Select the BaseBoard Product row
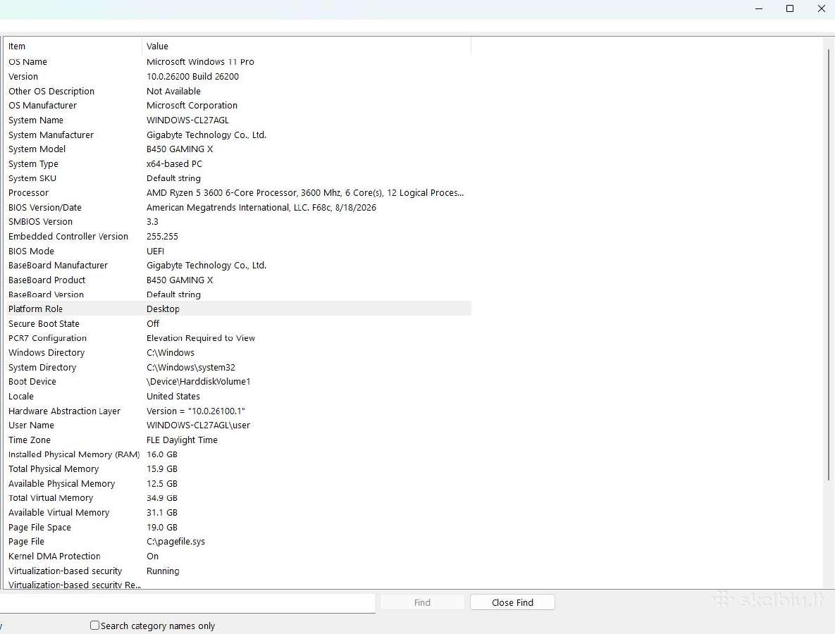This screenshot has height=634, width=835. tap(237, 280)
